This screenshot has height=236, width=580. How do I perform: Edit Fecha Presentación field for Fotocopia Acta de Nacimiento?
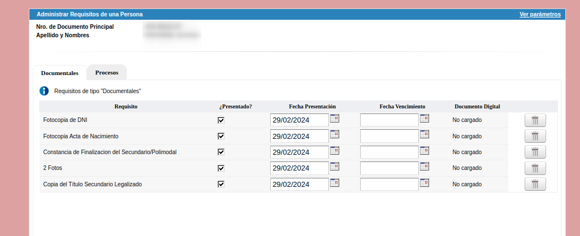[x=300, y=136]
